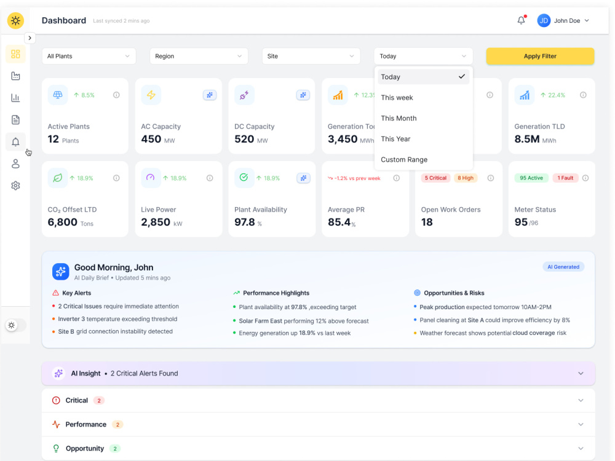Click the Plant Availability check icon
615x461 pixels.
coord(244,178)
